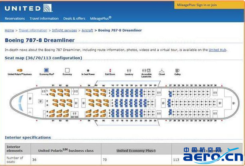The height and width of the screenshot is (166, 245).
Task: Click the Seat map (36/70/113 configuration) heading
Action: point(43,58)
